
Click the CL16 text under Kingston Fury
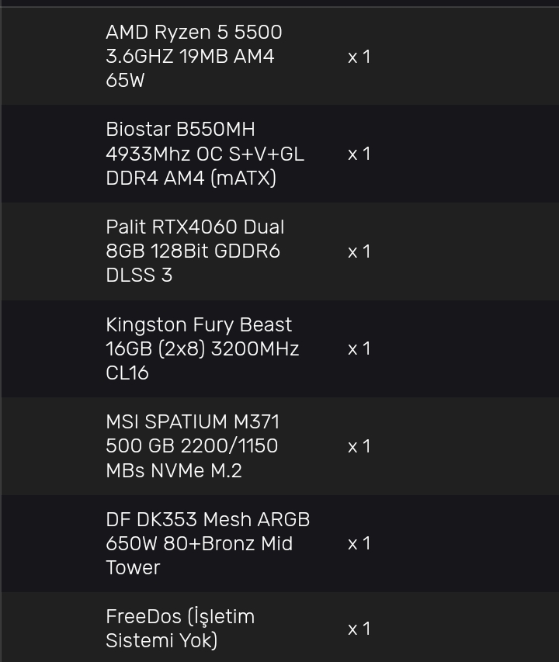tap(127, 373)
